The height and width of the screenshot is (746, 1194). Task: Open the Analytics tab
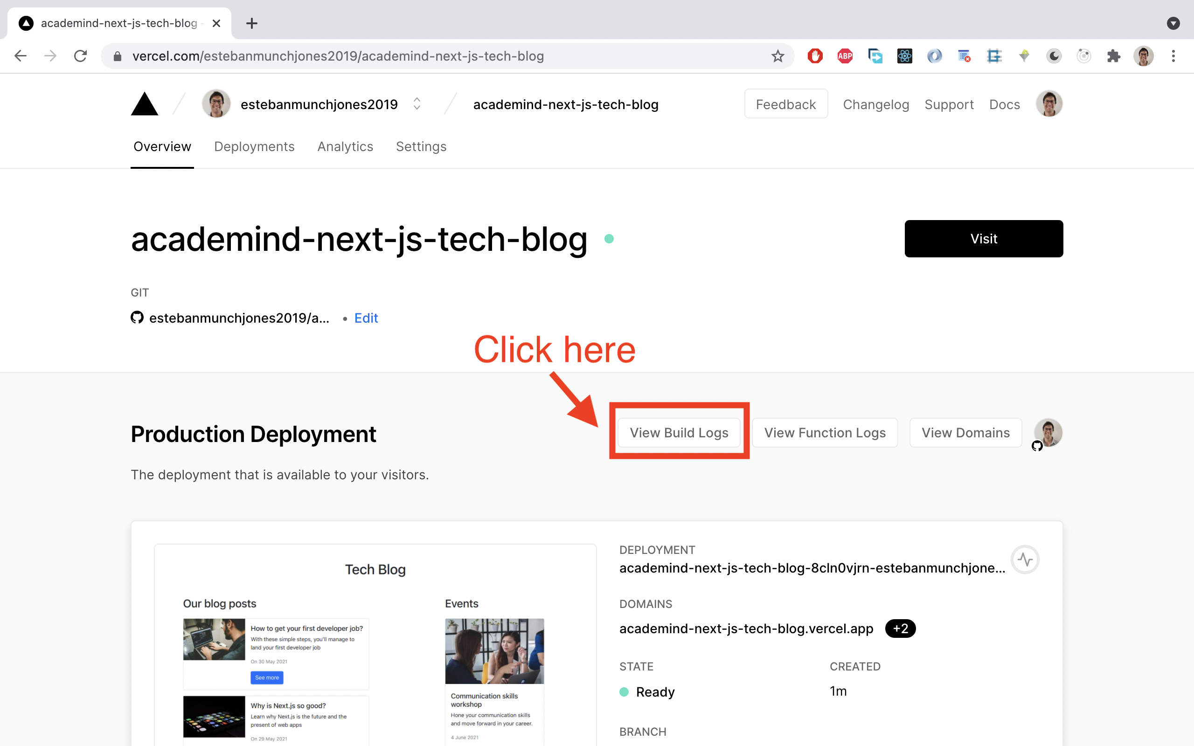(x=345, y=146)
